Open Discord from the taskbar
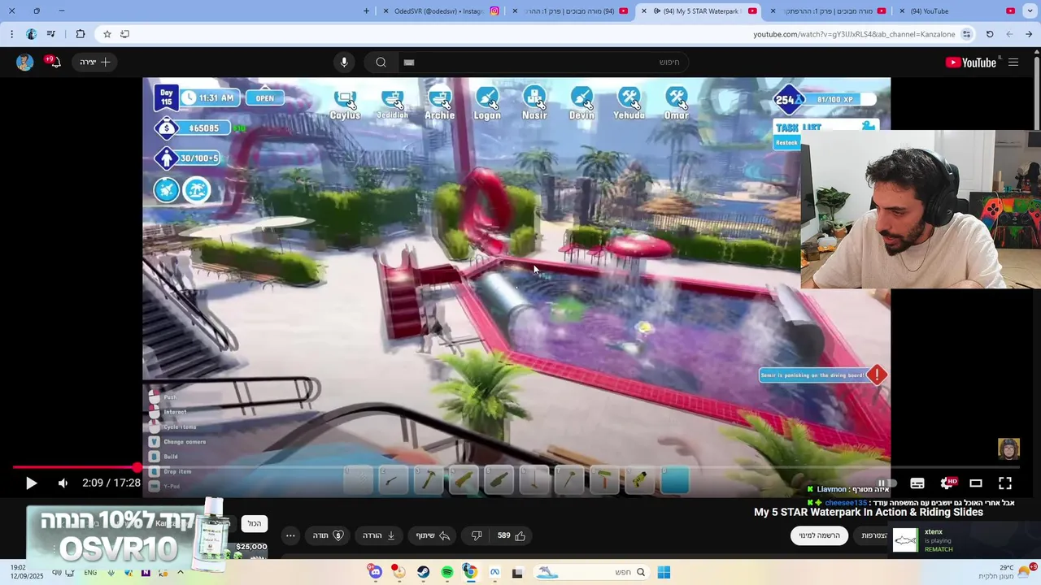This screenshot has height=585, width=1041. [x=375, y=573]
